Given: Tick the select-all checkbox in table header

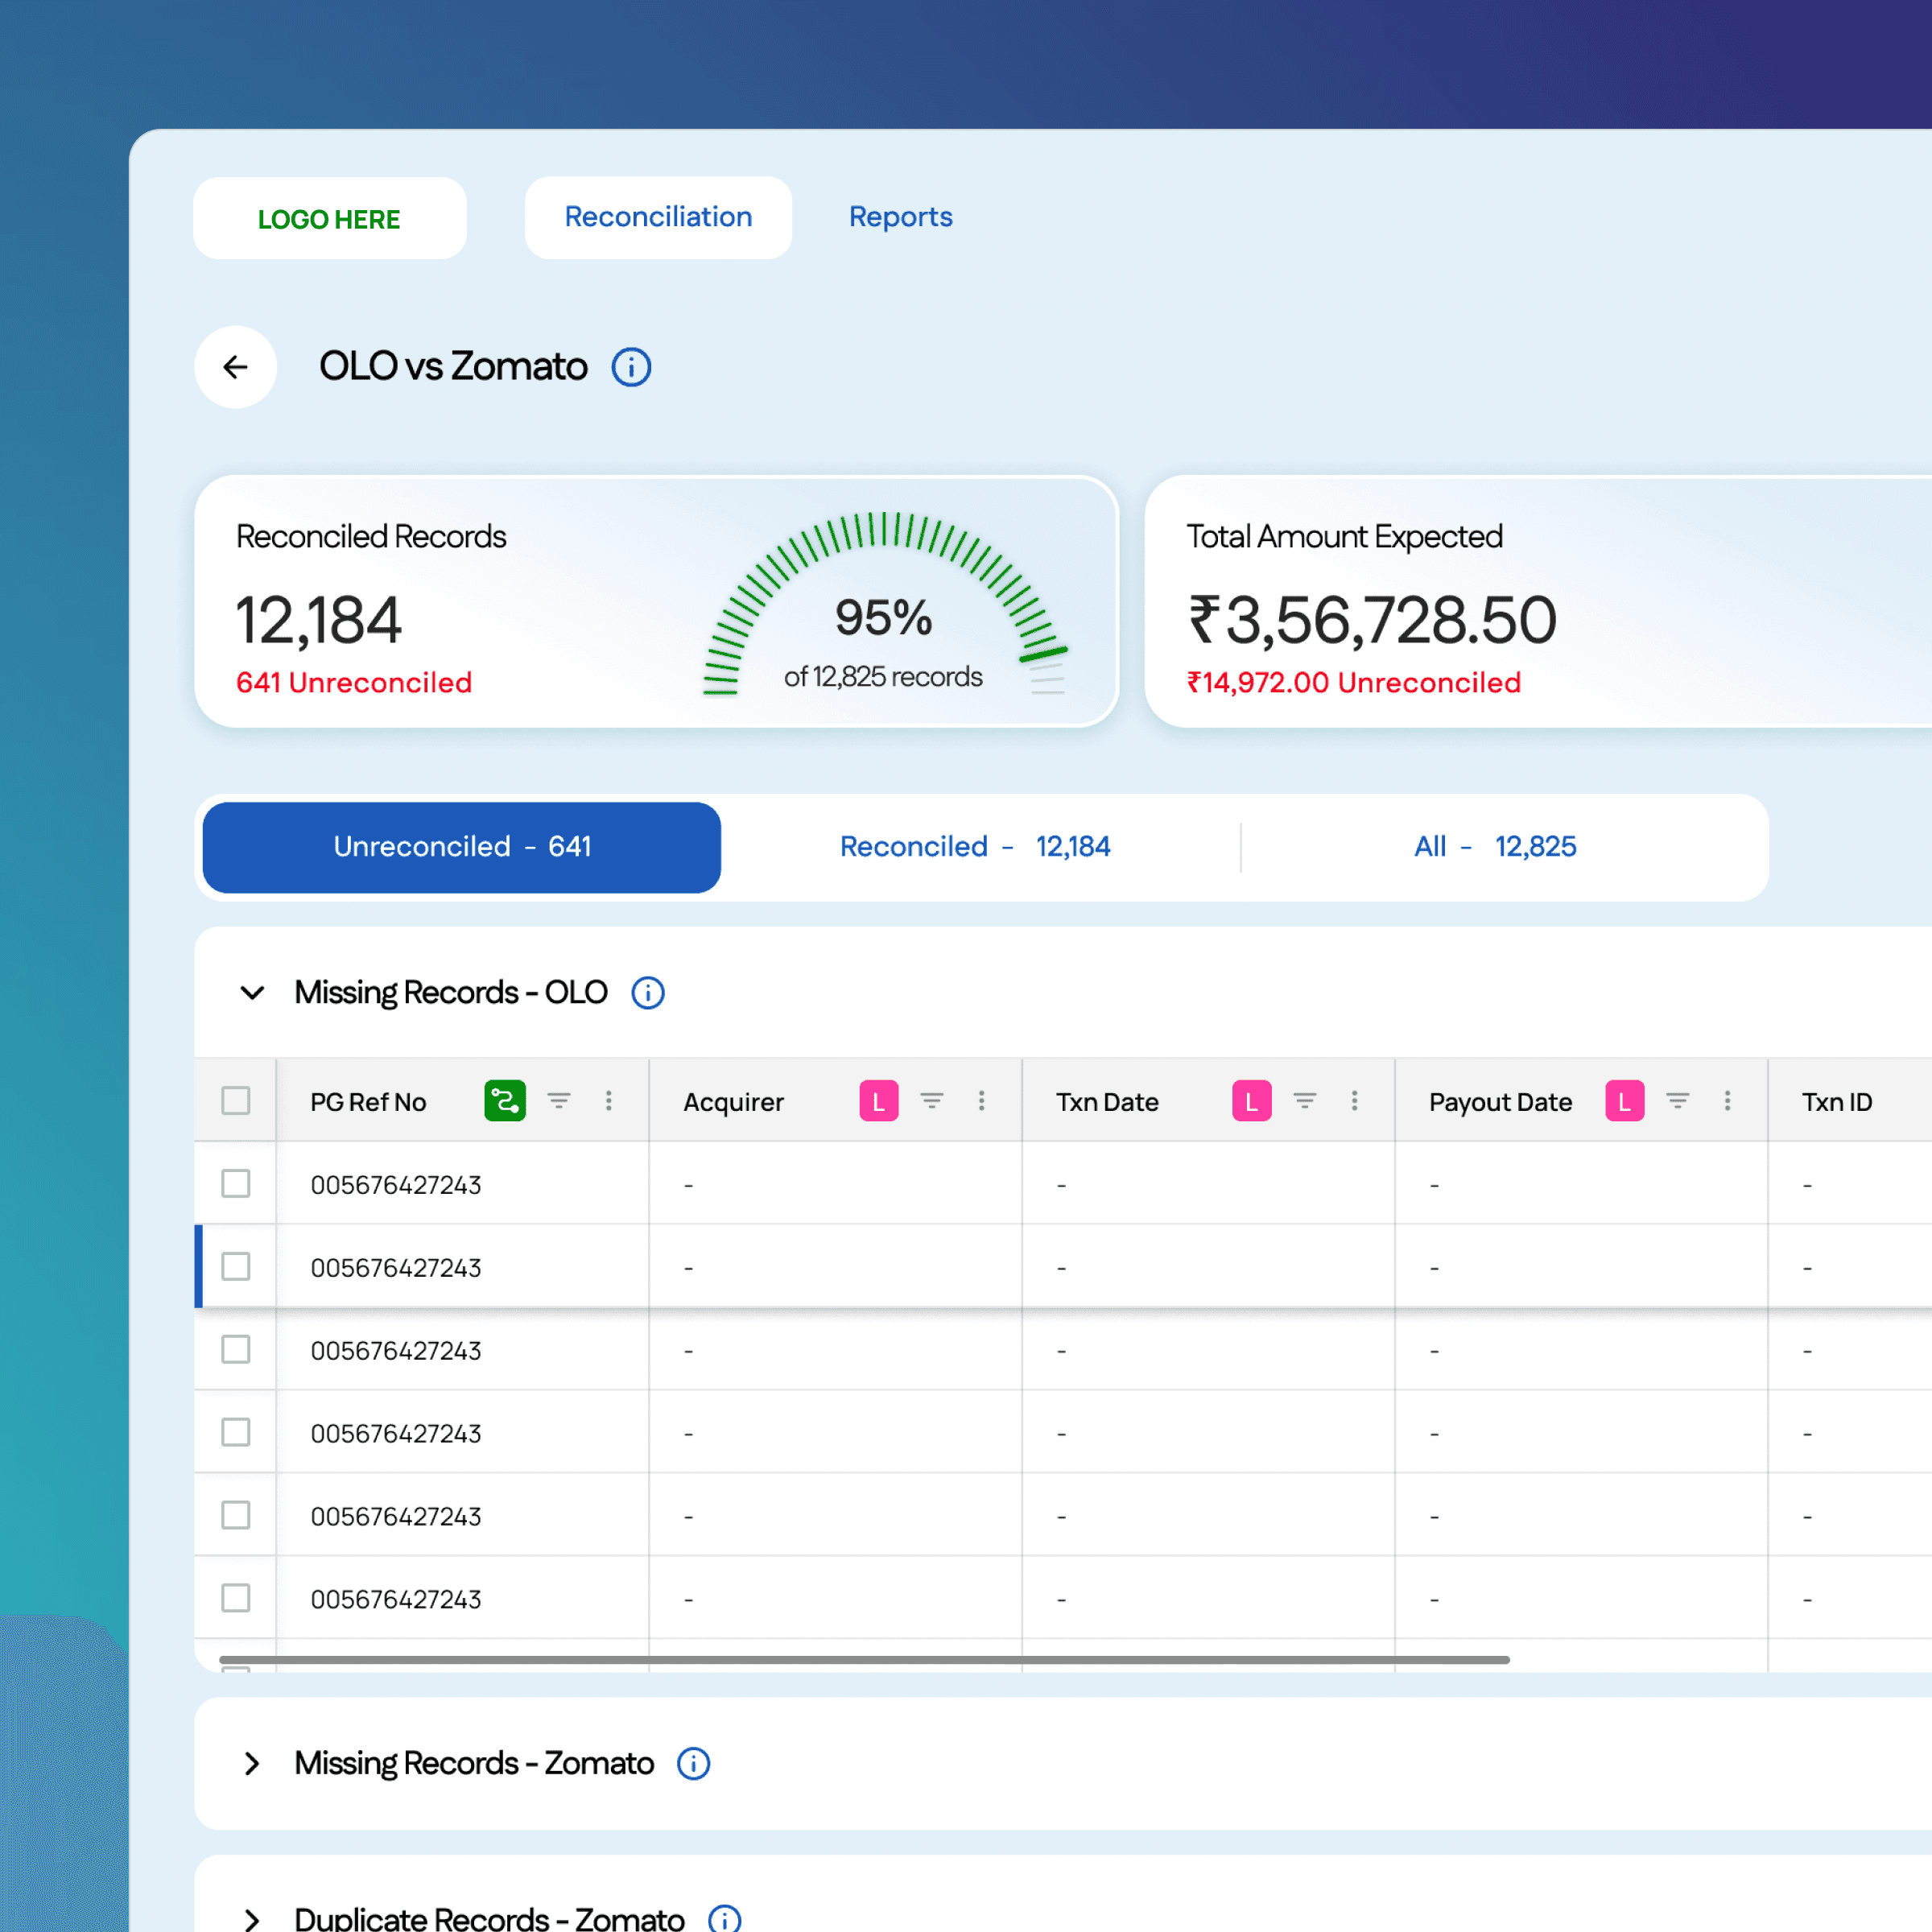Looking at the screenshot, I should coord(236,1101).
